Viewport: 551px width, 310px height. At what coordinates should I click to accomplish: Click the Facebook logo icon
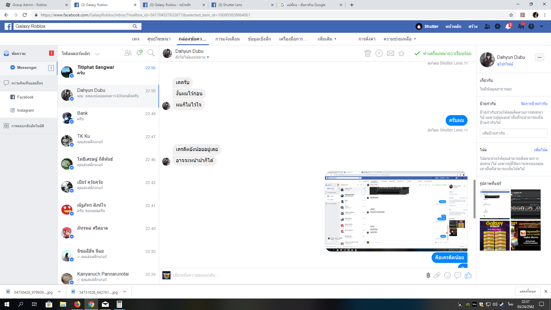click(8, 26)
